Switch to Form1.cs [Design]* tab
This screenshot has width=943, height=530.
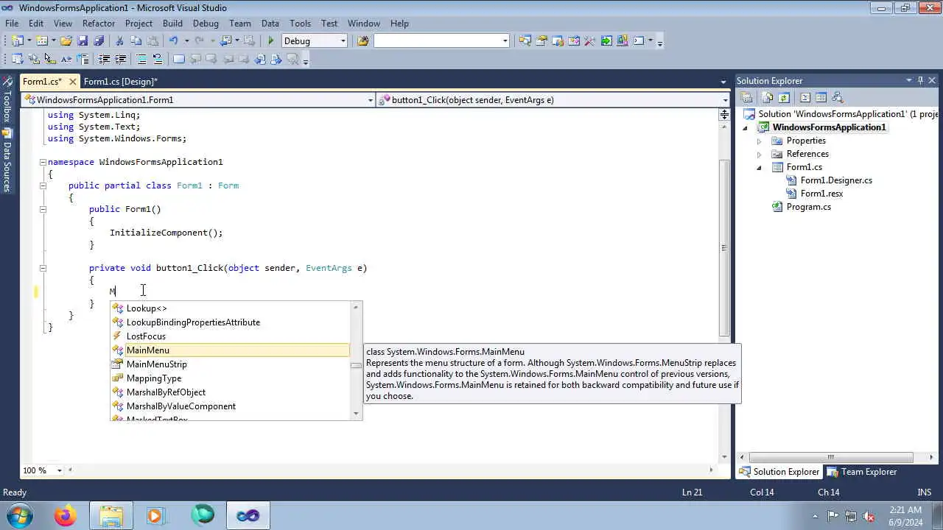[120, 82]
